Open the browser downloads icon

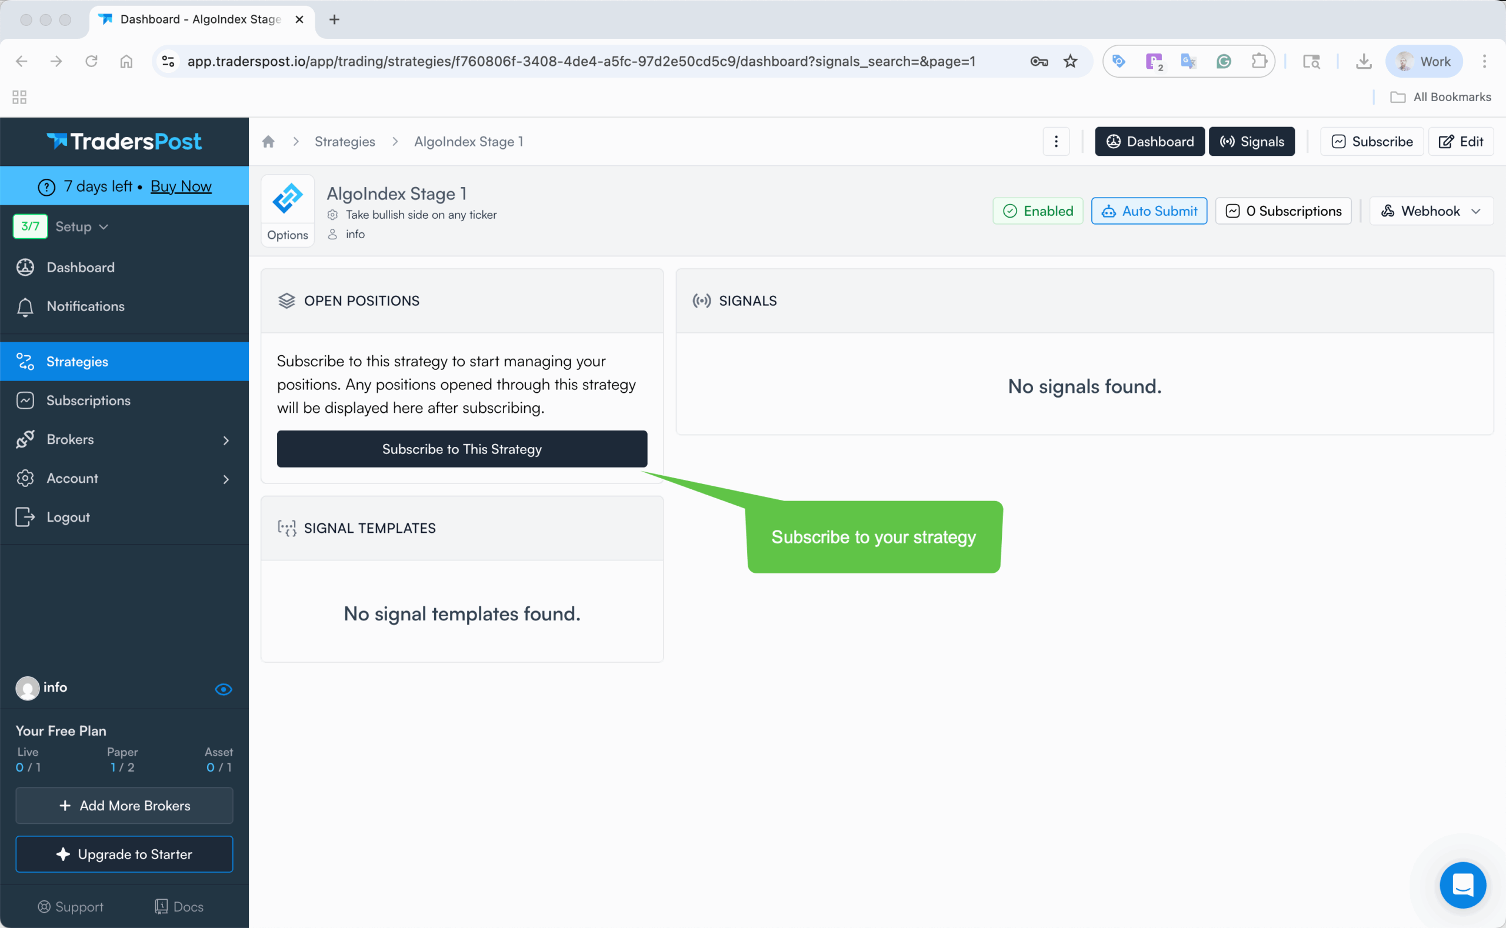1364,61
